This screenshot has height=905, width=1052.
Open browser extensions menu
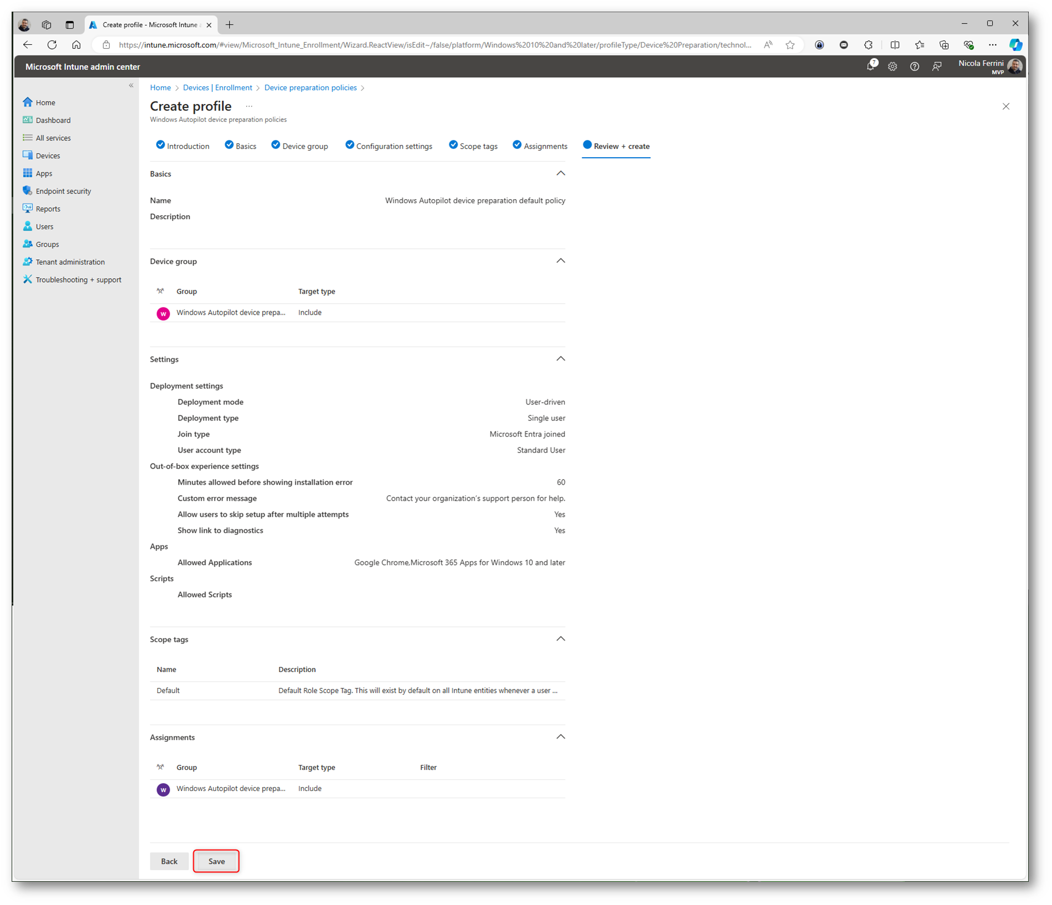868,45
